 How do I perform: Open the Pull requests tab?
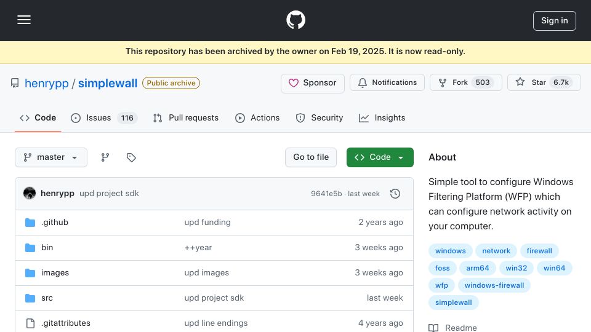tap(186, 118)
